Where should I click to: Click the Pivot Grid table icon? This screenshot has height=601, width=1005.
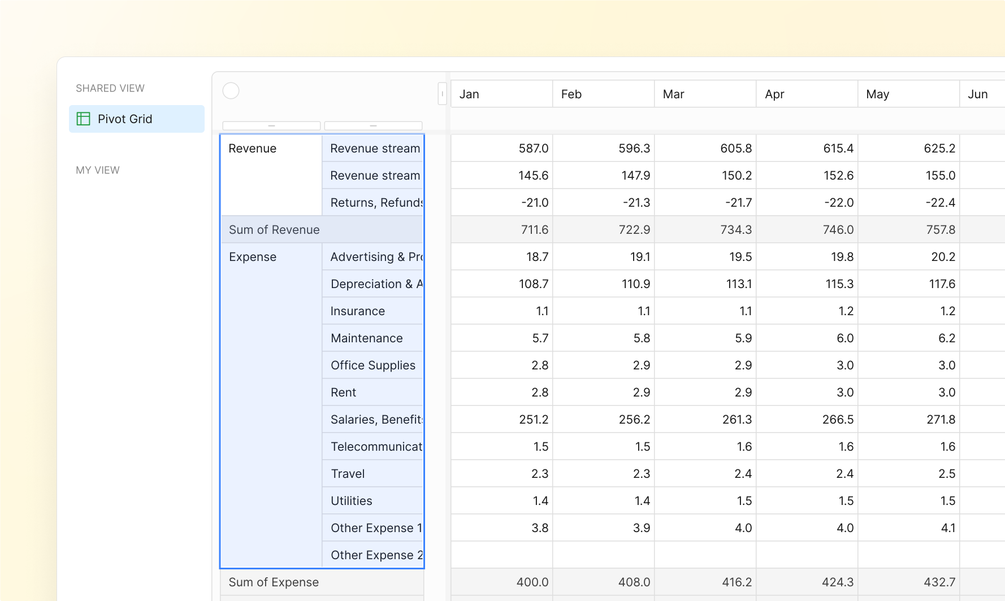[x=84, y=119]
